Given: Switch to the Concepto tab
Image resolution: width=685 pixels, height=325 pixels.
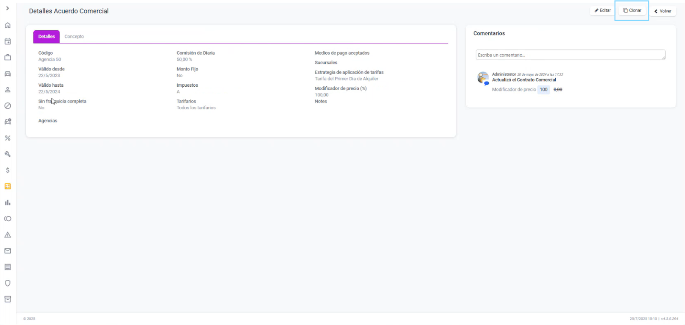Looking at the screenshot, I should tap(74, 37).
